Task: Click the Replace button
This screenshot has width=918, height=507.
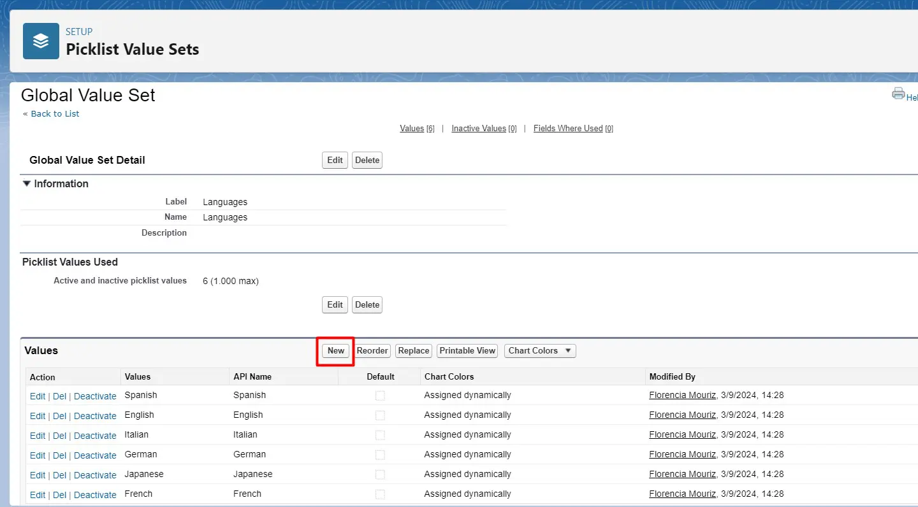Action: pos(414,351)
